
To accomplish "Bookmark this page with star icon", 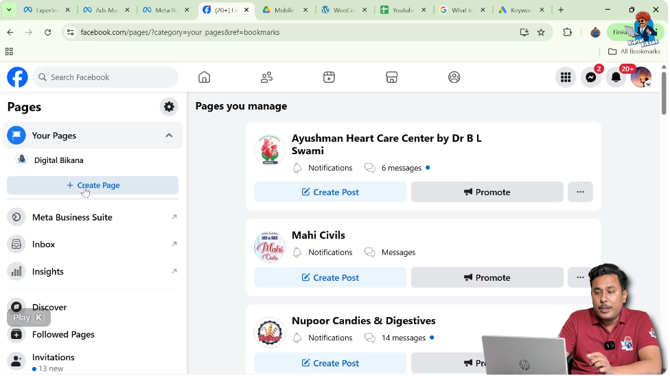I will [x=541, y=32].
